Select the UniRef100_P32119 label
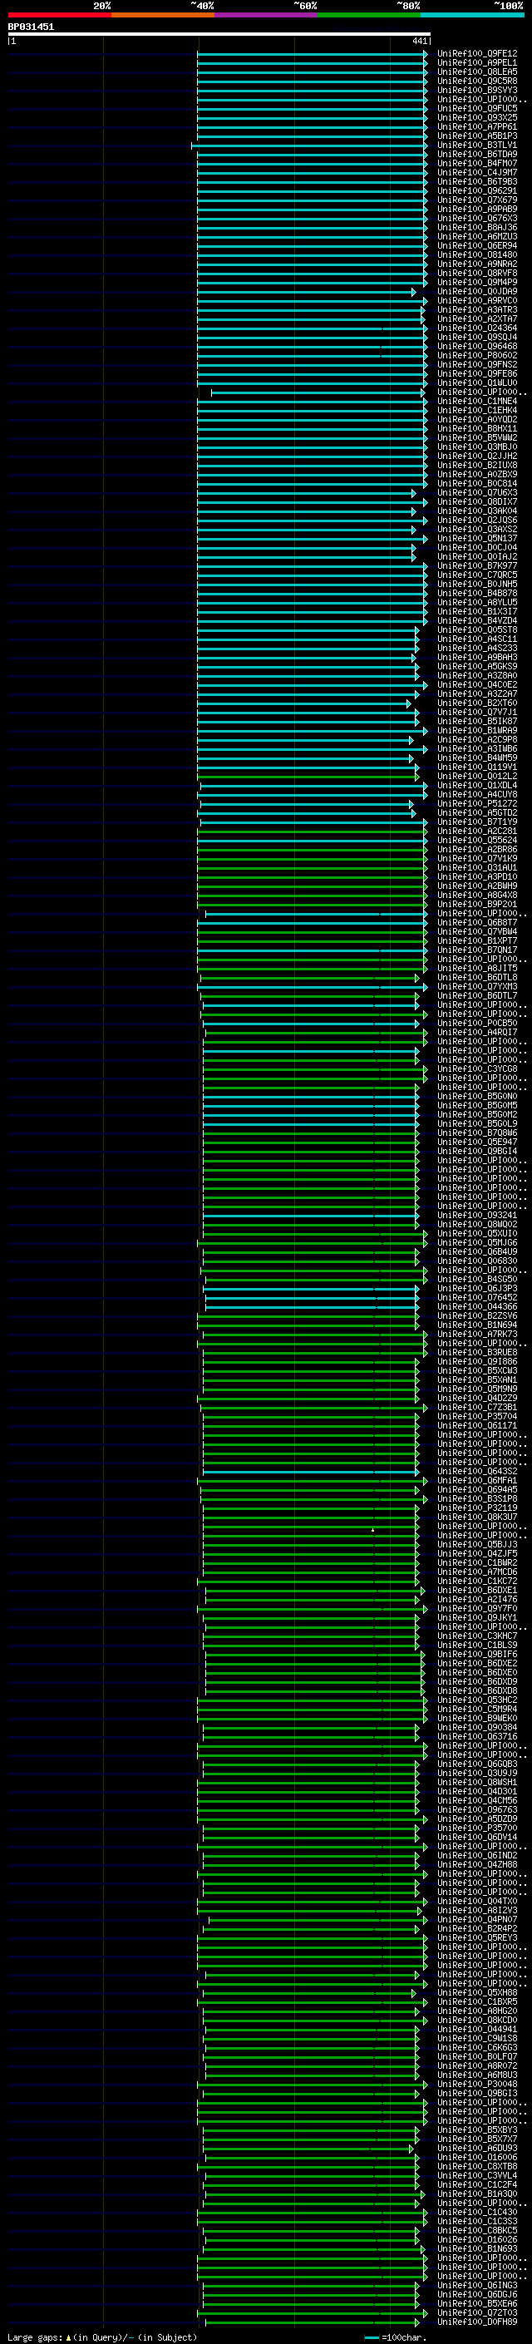 coord(477,1508)
